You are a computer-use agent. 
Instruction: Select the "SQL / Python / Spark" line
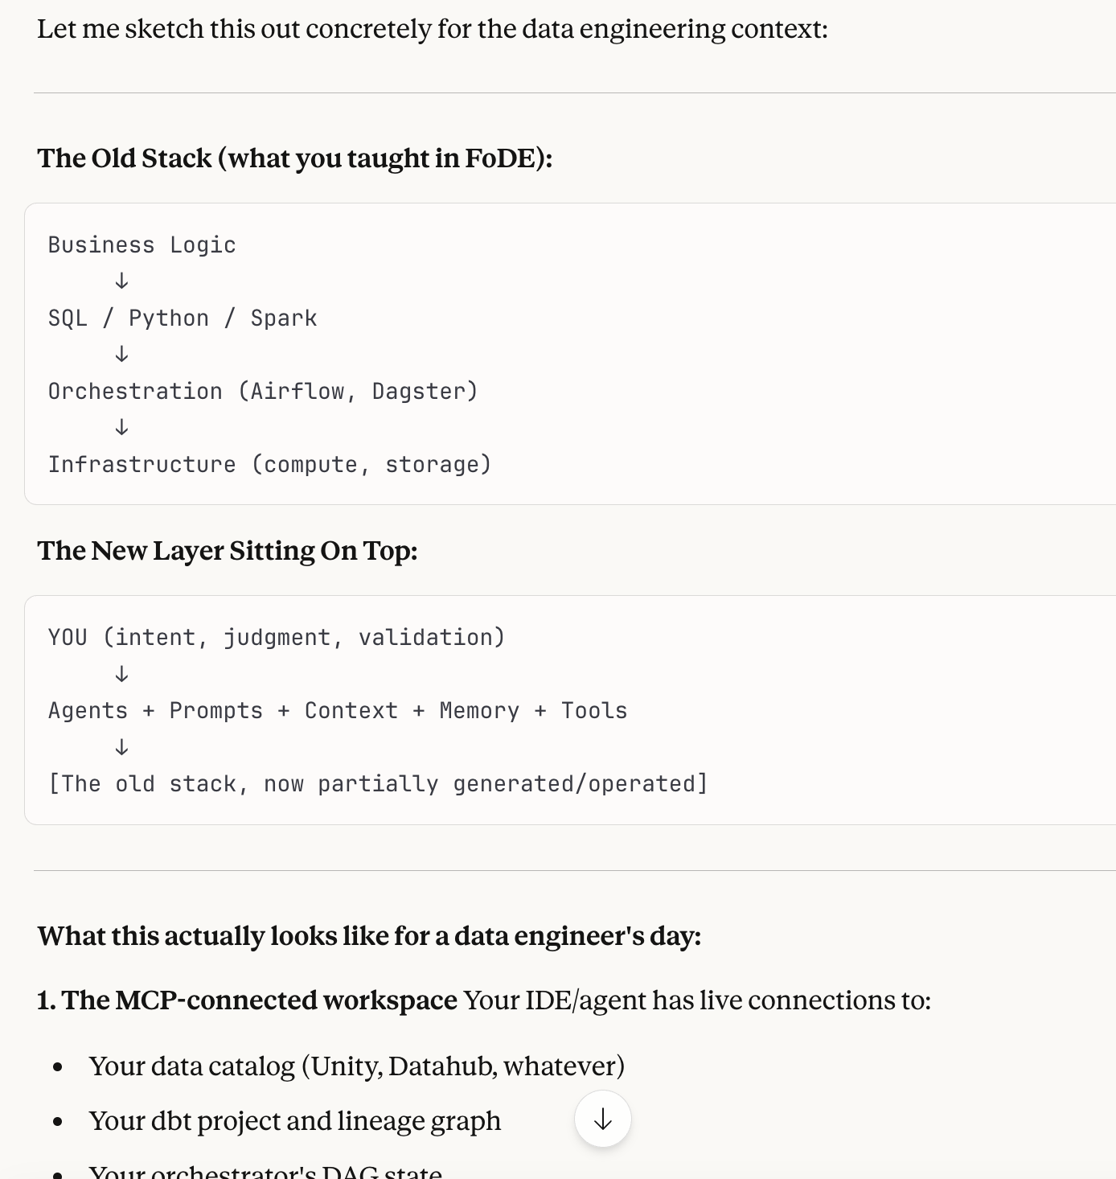coord(183,318)
